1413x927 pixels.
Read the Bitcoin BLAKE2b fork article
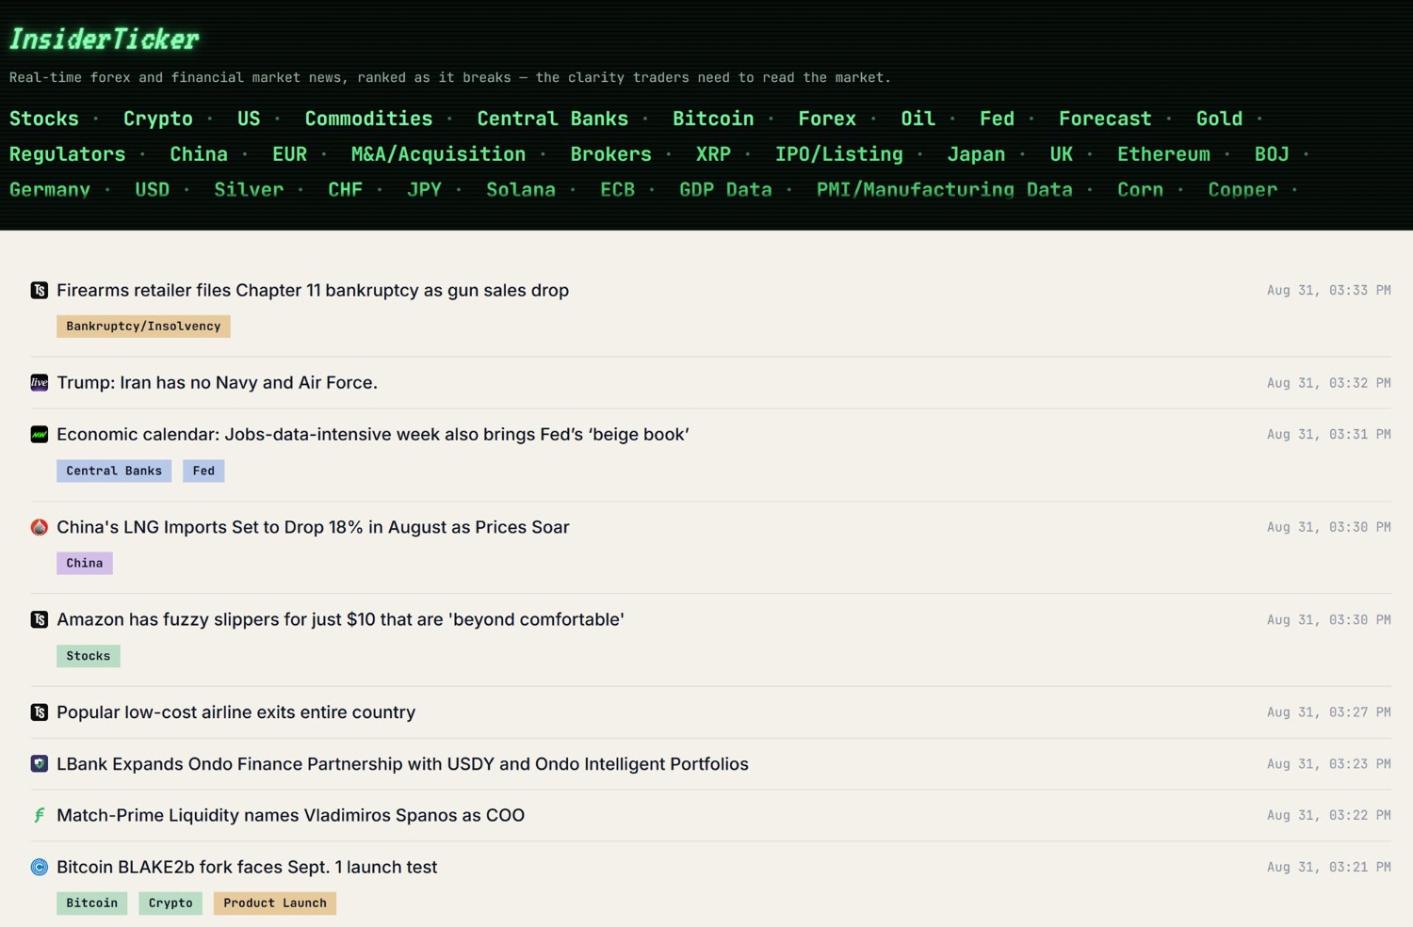[247, 867]
